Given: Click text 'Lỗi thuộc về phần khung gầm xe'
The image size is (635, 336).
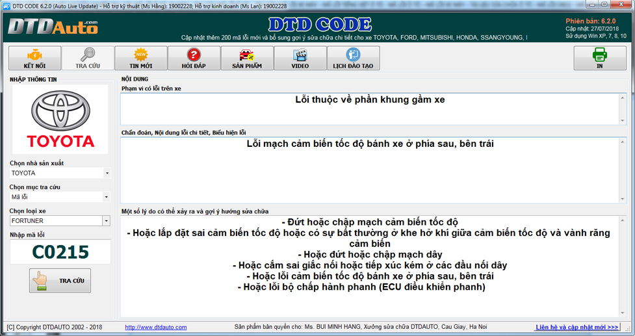Looking at the screenshot, I should pos(370,99).
